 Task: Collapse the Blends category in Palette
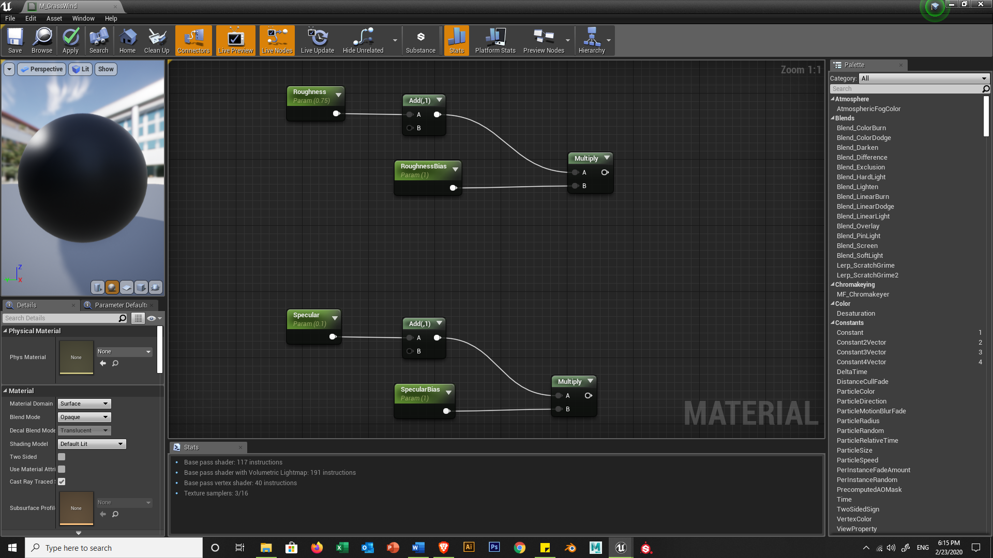833,118
